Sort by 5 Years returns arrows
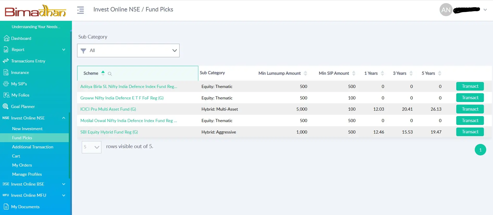Viewport: 493px width, 215px height. coord(440,73)
